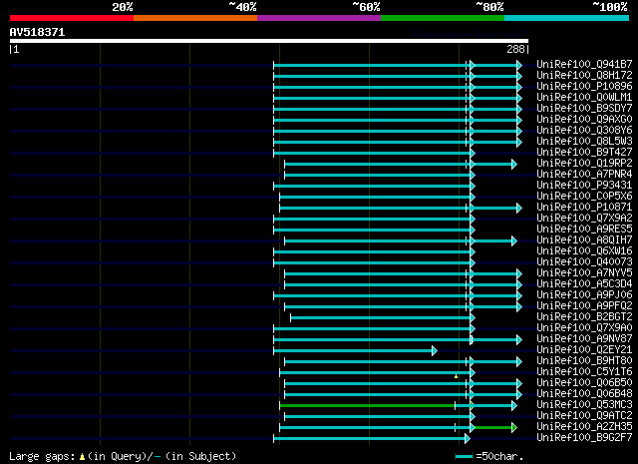Viewport: 638px width, 464px height.
Task: Open hit UniRef100_Q9AXG0
Action: point(584,120)
